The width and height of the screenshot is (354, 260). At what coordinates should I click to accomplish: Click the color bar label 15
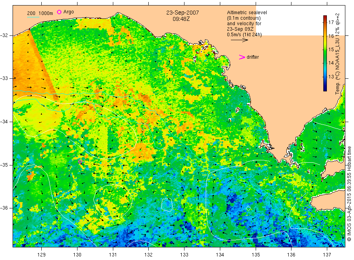[x=331, y=50]
